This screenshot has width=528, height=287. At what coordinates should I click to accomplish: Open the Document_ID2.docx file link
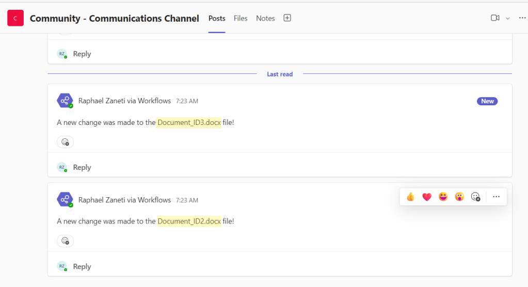coord(189,221)
